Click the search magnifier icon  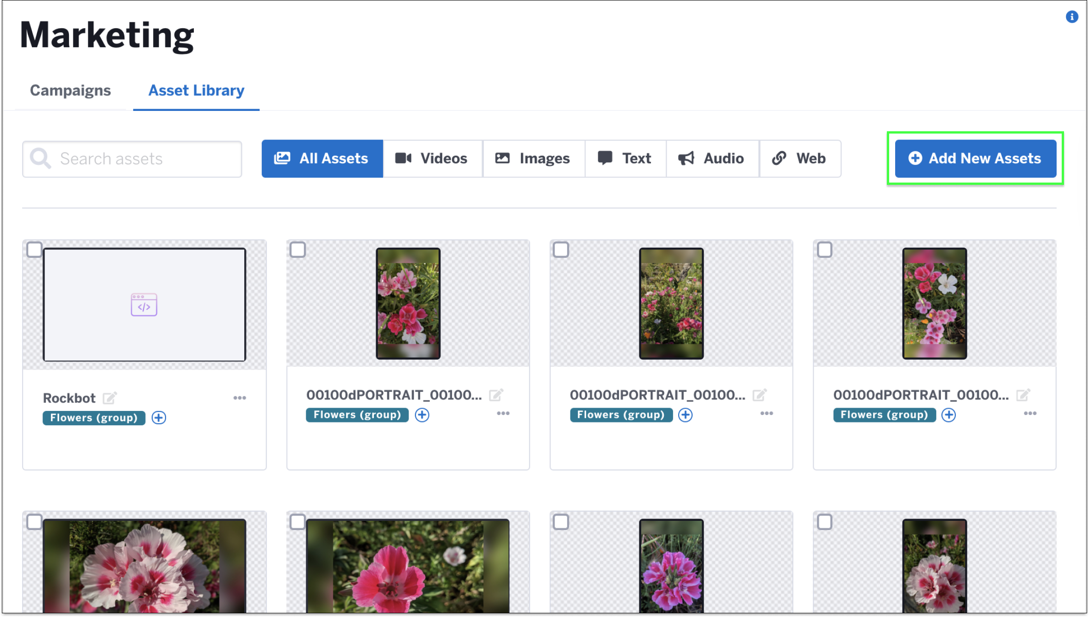coord(40,159)
